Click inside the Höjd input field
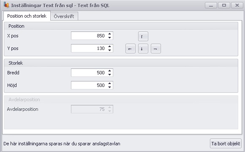 click(90, 85)
